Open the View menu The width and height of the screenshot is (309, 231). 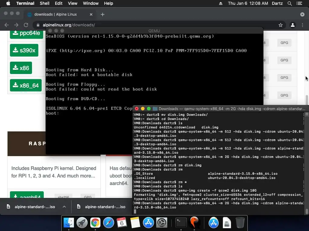(x=72, y=3)
